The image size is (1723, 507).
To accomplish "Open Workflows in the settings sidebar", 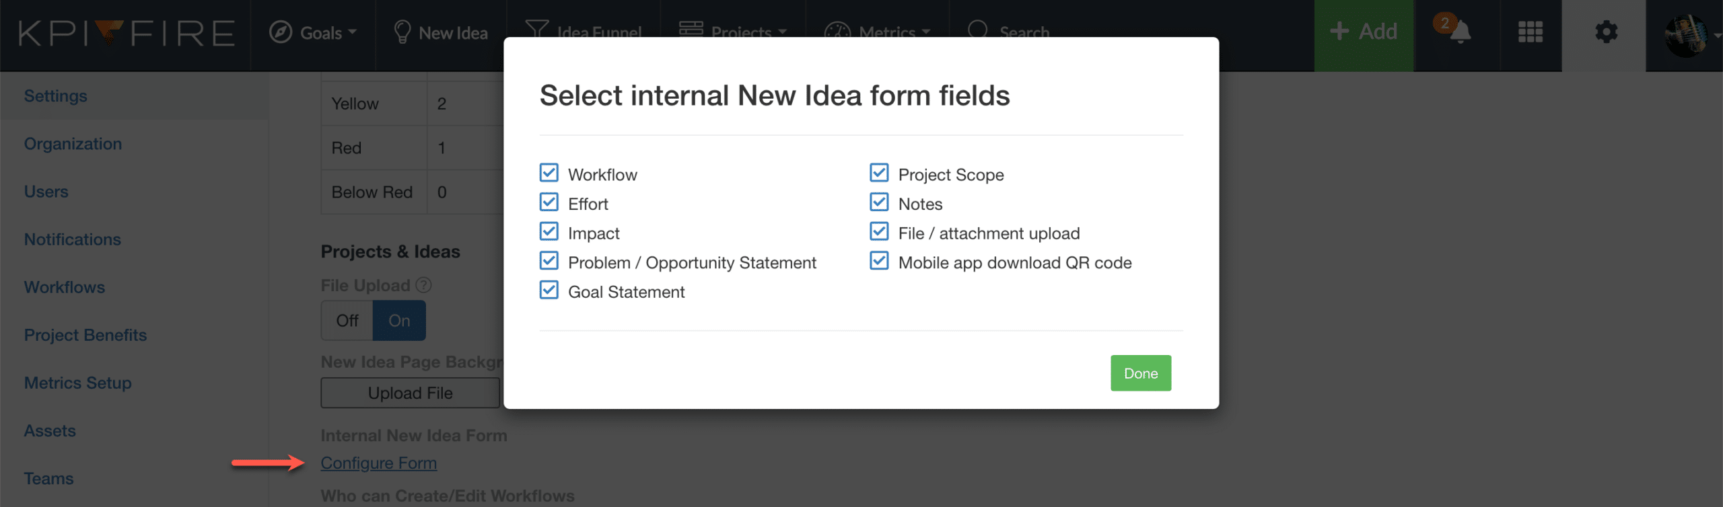I will (65, 287).
